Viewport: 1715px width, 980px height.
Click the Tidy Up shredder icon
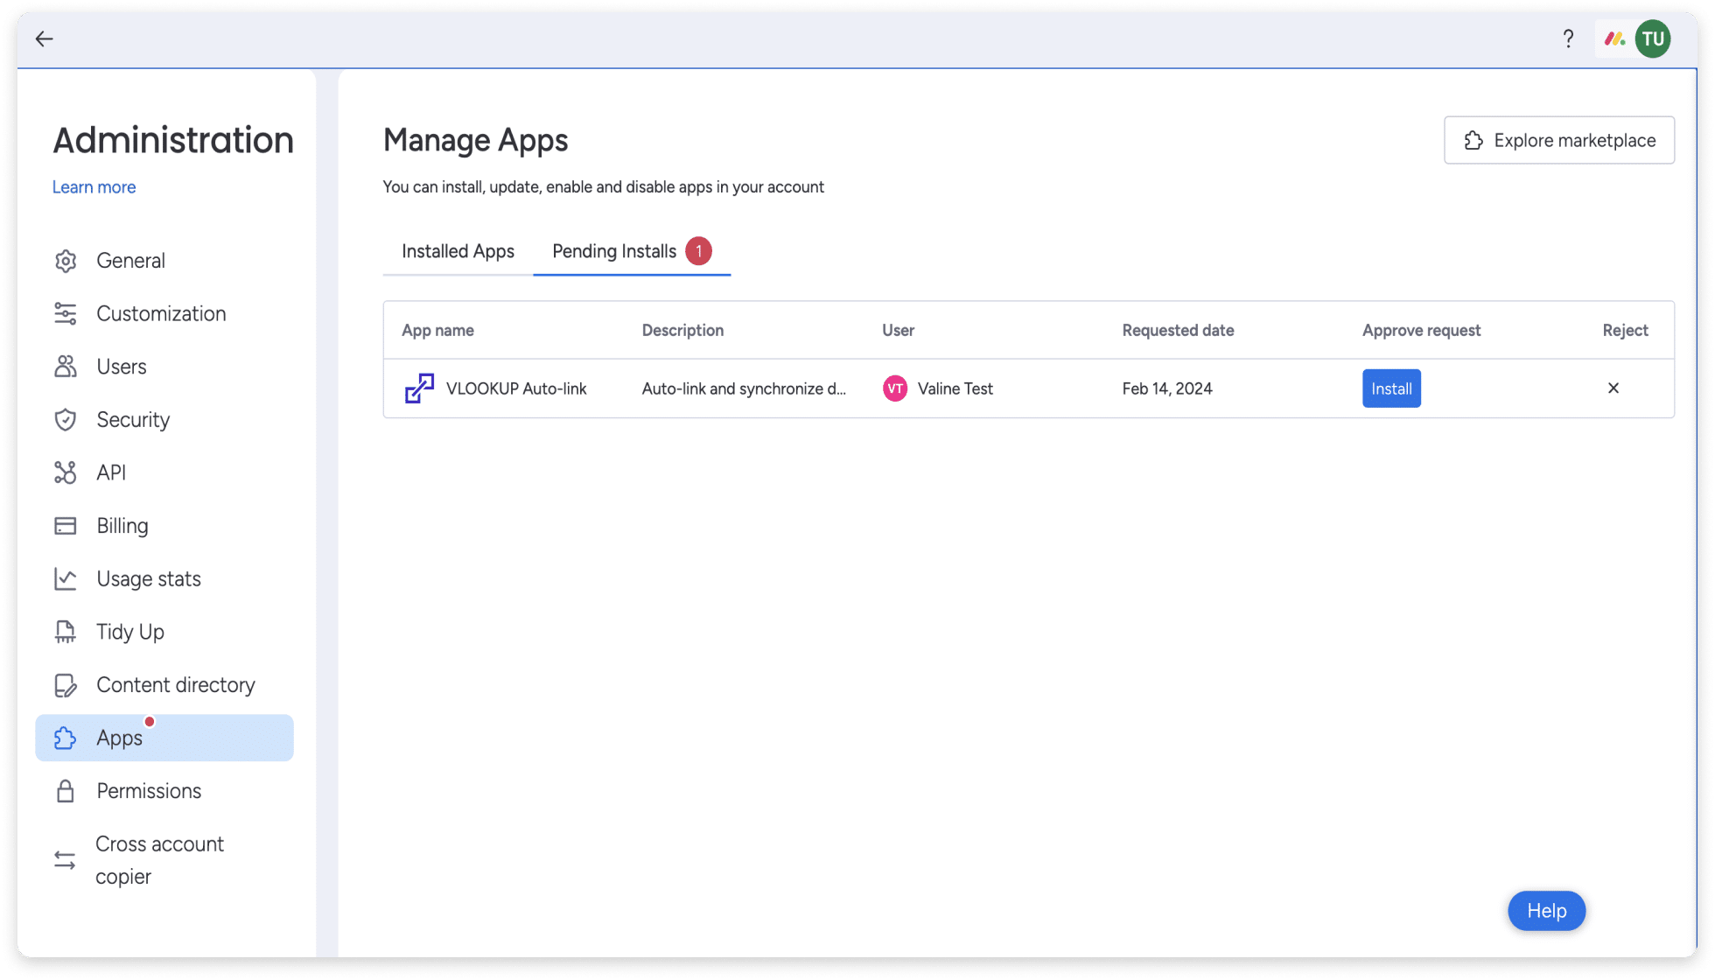click(x=66, y=632)
